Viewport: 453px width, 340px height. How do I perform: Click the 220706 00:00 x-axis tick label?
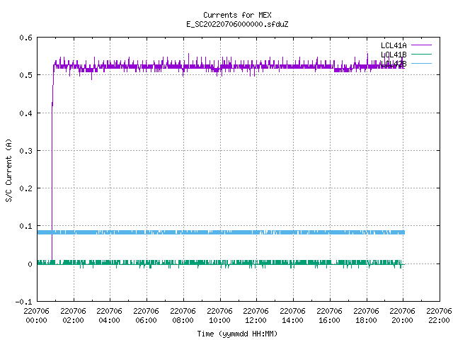point(36,316)
